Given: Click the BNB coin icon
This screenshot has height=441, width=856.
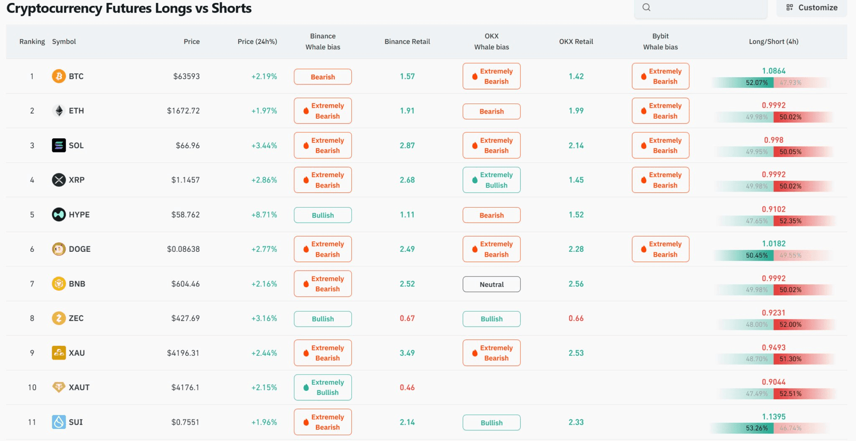Looking at the screenshot, I should (59, 284).
